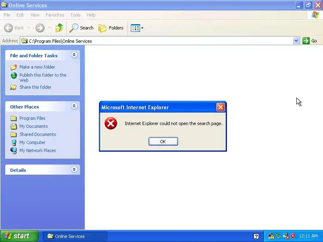This screenshot has width=323, height=242.
Task: Open the Back history dropdown arrow
Action: (29, 28)
